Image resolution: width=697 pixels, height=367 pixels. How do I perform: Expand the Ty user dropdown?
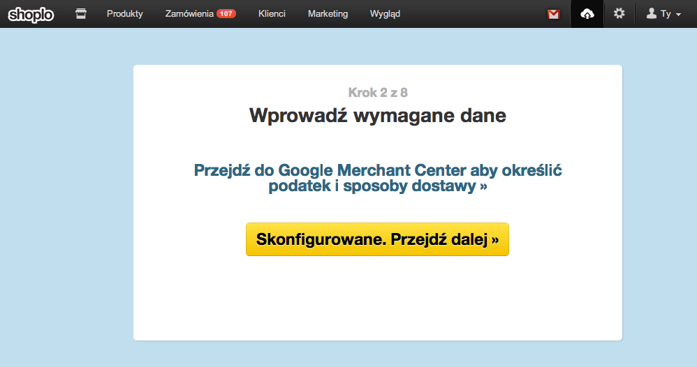[x=663, y=14]
